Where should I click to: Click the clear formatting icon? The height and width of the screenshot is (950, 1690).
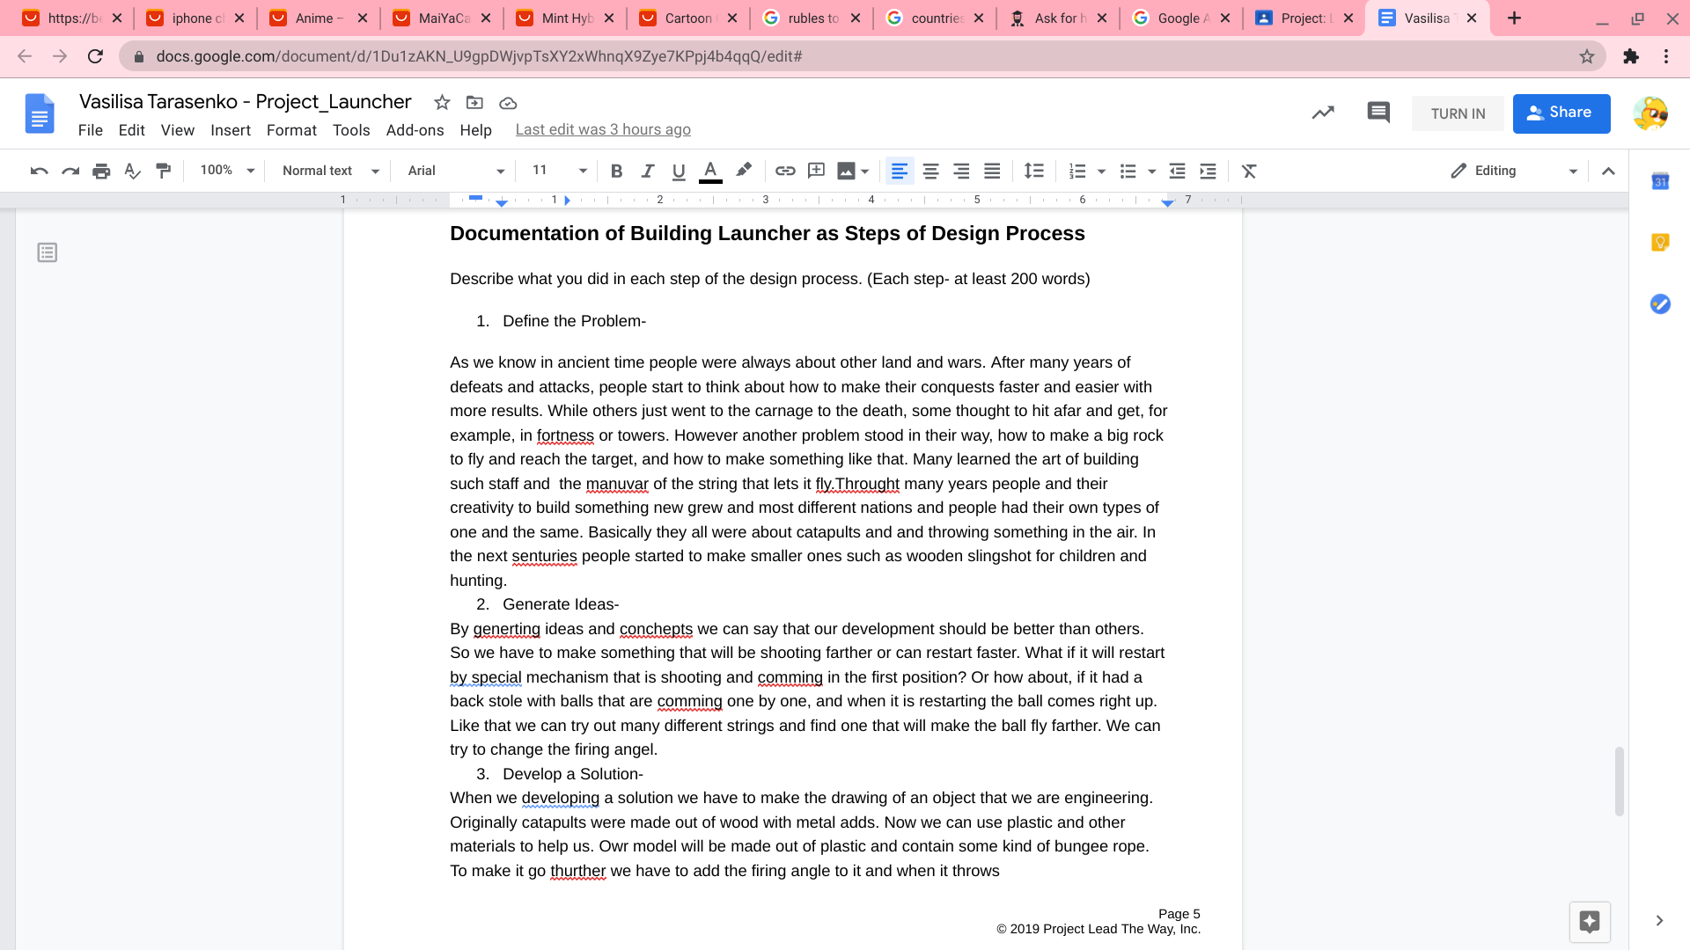tap(1248, 171)
